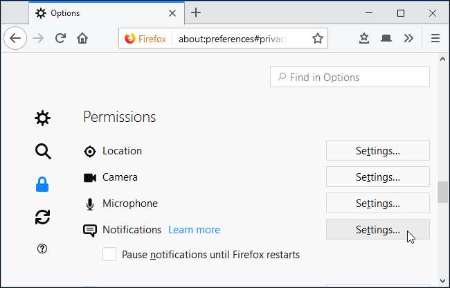The image size is (450, 288).
Task: Select the Privacy & Security lock category
Action: point(42,184)
